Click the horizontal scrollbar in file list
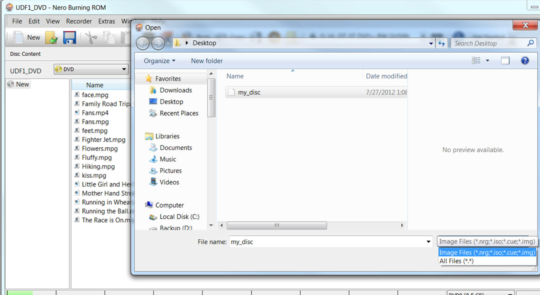The width and height of the screenshot is (540, 295). click(x=277, y=225)
